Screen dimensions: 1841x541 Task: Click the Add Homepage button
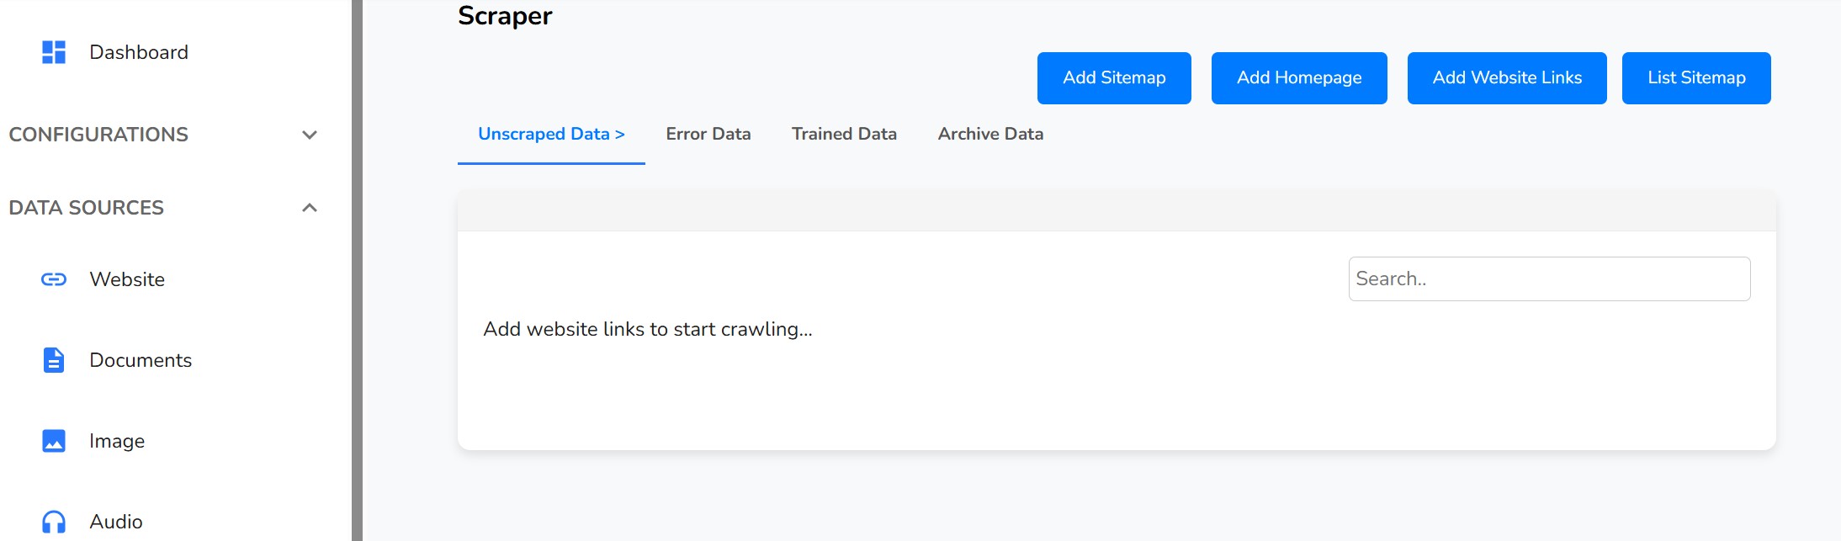[1298, 78]
